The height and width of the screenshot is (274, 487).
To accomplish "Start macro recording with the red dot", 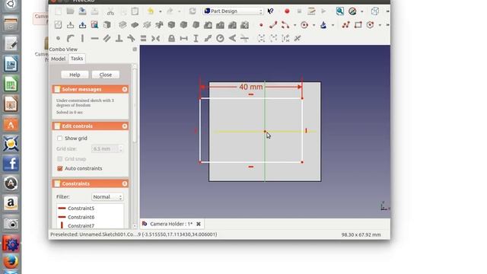I will [287, 11].
